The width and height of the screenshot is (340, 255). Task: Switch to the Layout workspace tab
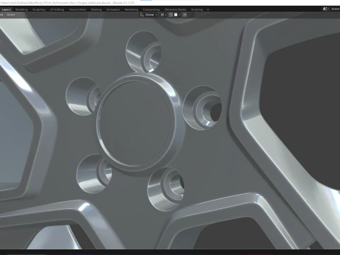(6, 9)
